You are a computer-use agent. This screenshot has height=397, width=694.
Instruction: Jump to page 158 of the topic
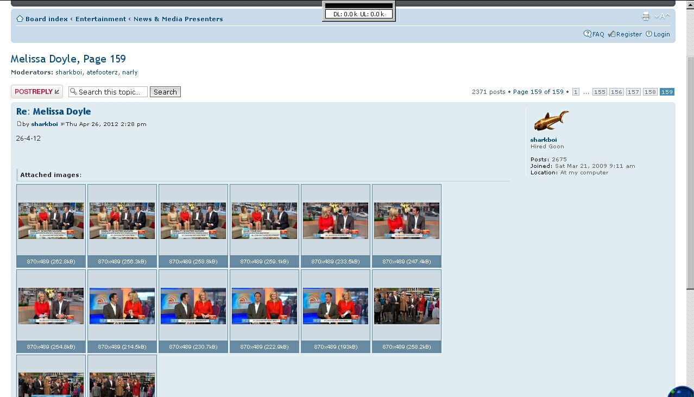point(650,92)
